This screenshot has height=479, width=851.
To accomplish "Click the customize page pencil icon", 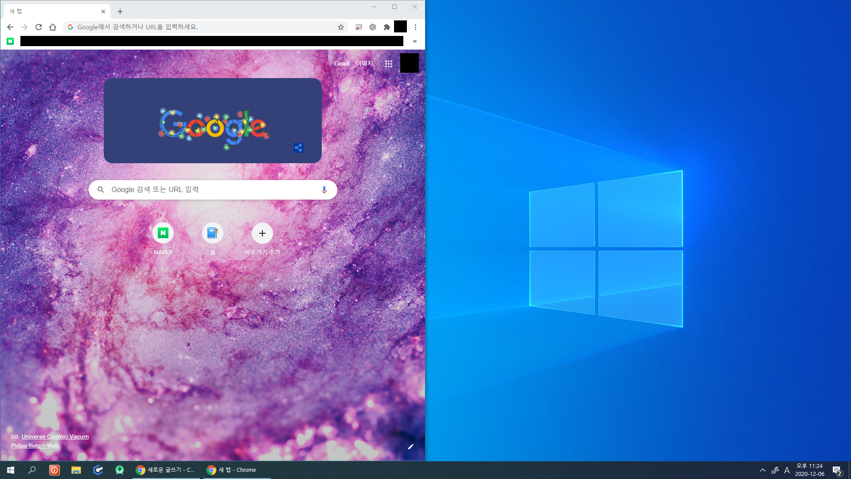I will [x=410, y=447].
